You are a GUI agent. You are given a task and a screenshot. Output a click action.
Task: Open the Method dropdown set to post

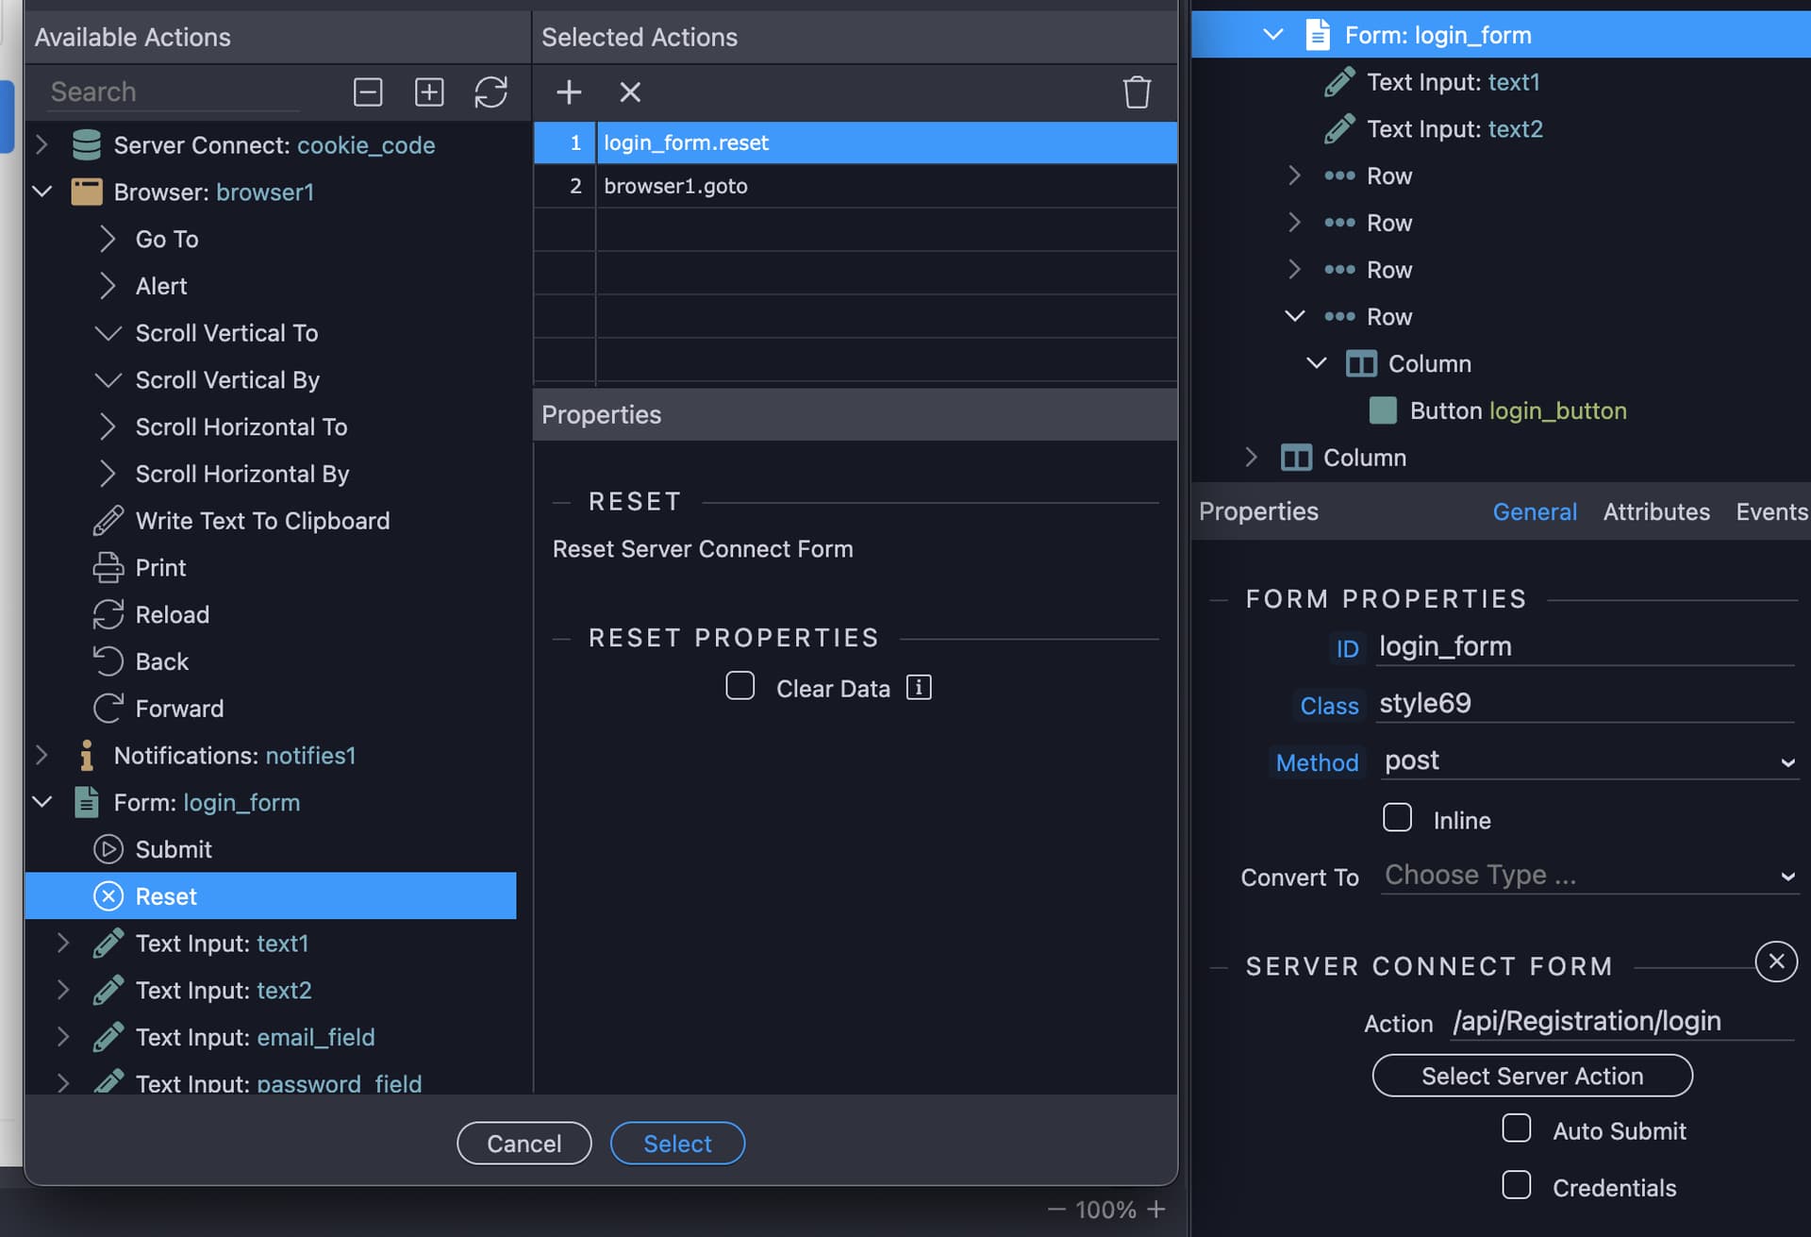click(1588, 761)
